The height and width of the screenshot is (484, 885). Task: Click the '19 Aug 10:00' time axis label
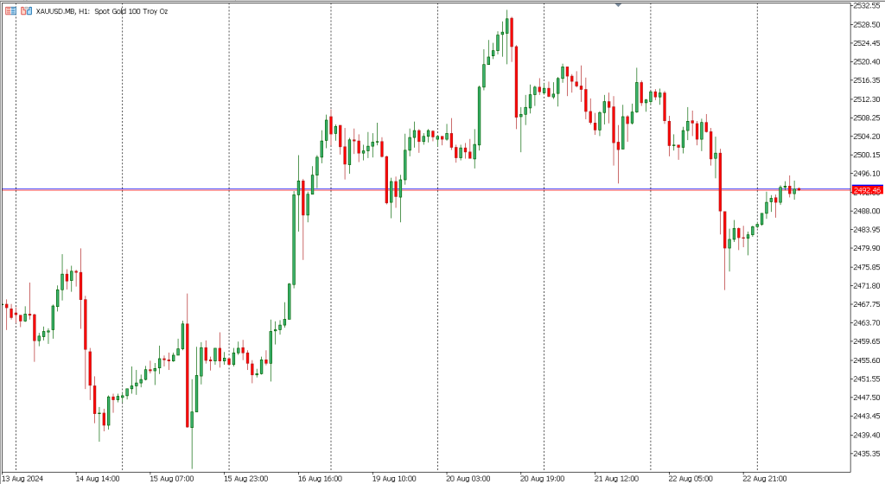point(394,478)
